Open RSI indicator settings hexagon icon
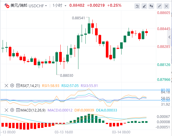 12,86
